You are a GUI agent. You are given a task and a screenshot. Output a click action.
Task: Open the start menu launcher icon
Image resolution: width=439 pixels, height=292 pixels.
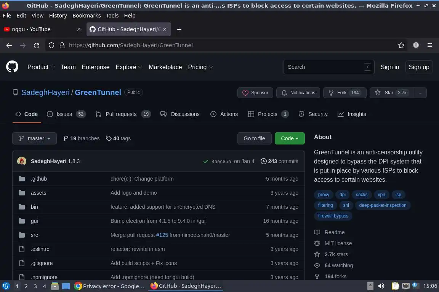(6, 286)
